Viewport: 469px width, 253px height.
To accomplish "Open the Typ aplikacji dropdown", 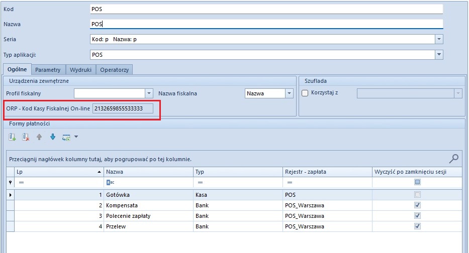I will pyautogui.click(x=439, y=55).
